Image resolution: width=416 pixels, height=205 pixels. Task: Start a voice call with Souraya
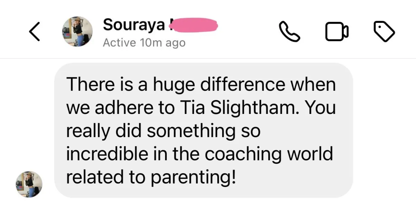289,32
